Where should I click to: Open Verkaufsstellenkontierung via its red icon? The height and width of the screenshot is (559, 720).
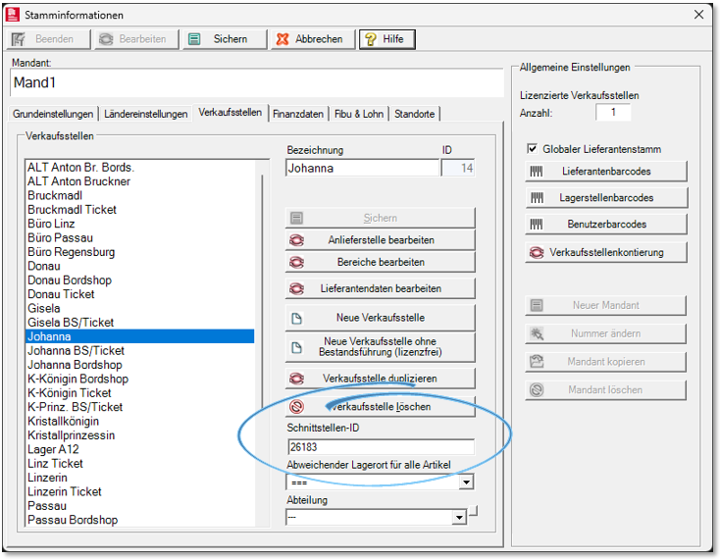click(x=537, y=252)
